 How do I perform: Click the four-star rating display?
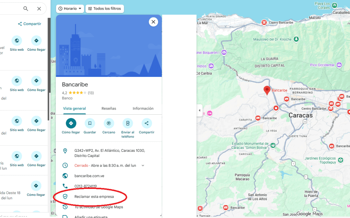click(78, 93)
